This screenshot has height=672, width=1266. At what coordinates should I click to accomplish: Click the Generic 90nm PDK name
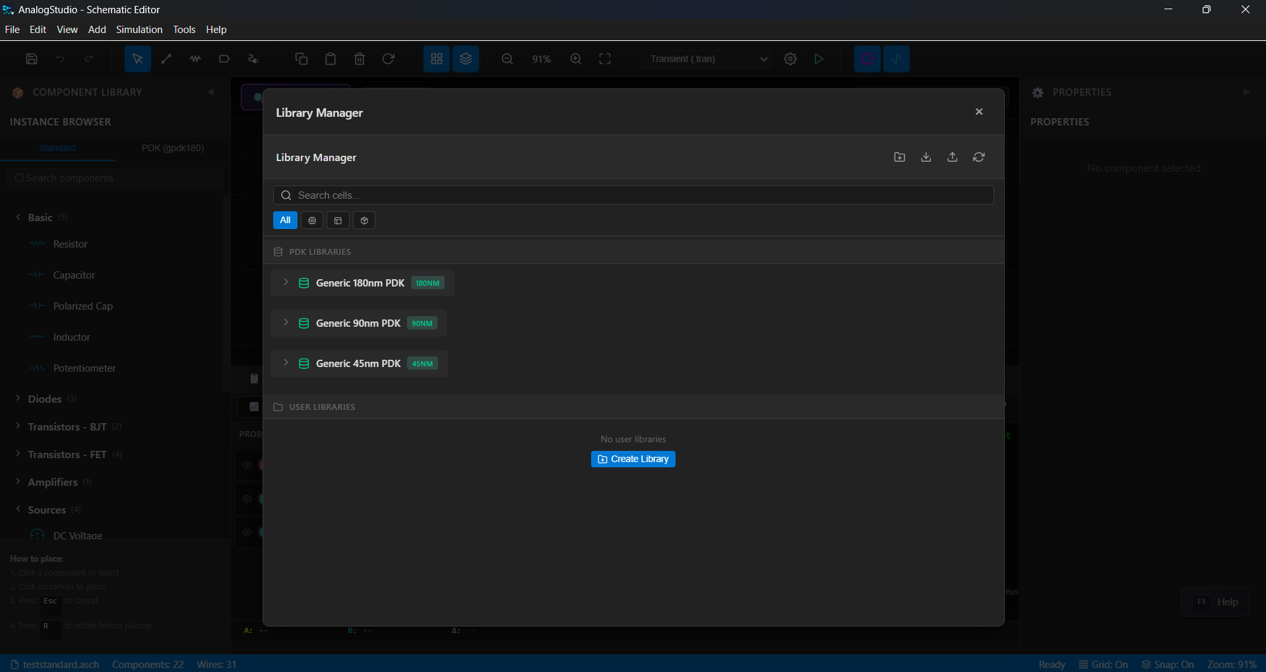point(358,323)
